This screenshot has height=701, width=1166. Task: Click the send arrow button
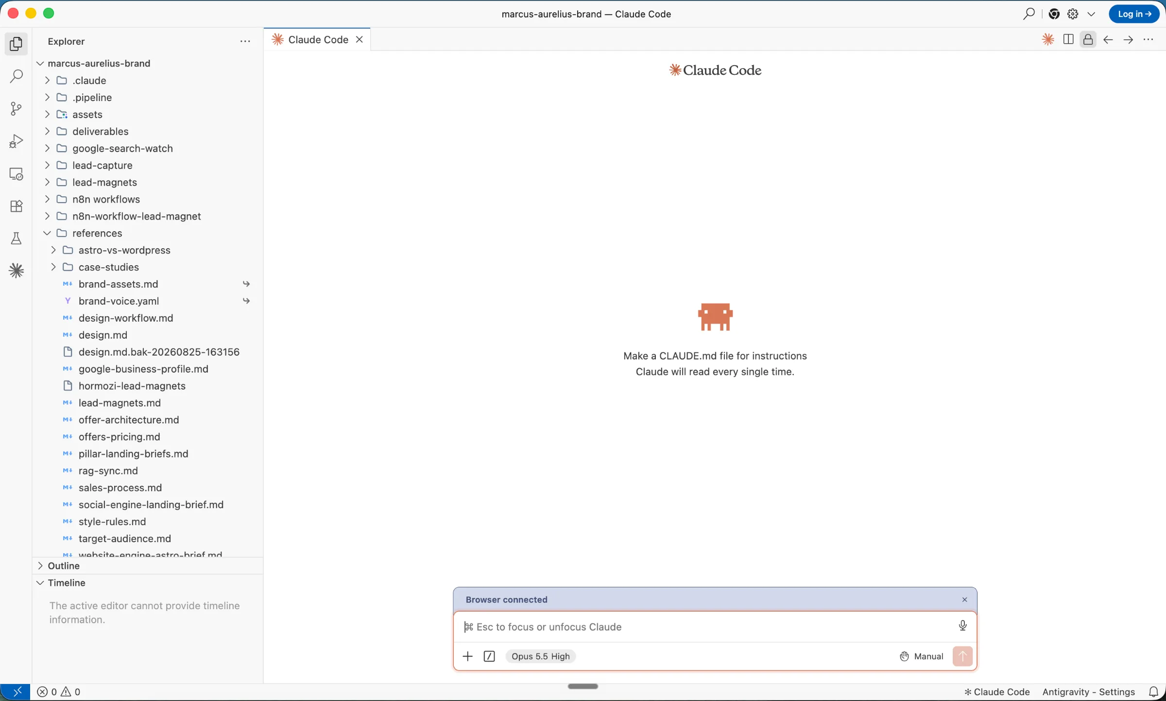962,656
